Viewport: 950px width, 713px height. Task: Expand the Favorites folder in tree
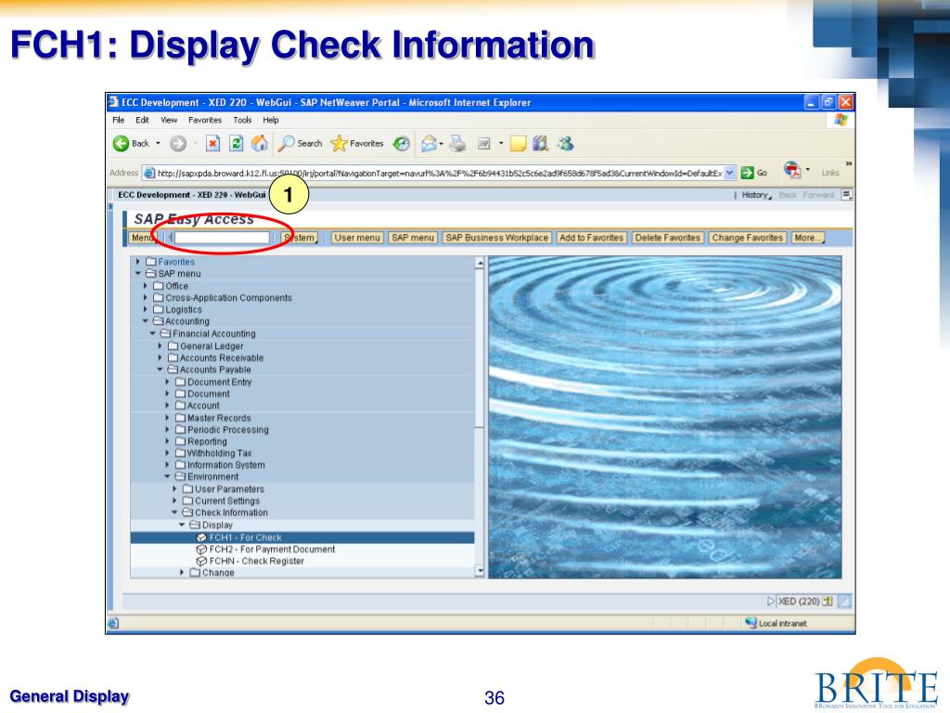138,262
